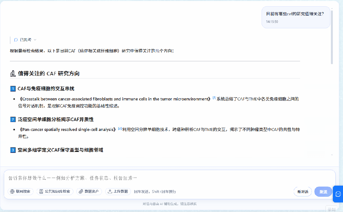Click the scroll-down arrow at the scrollbar bottom
The width and height of the screenshot is (343, 212).
332,155
